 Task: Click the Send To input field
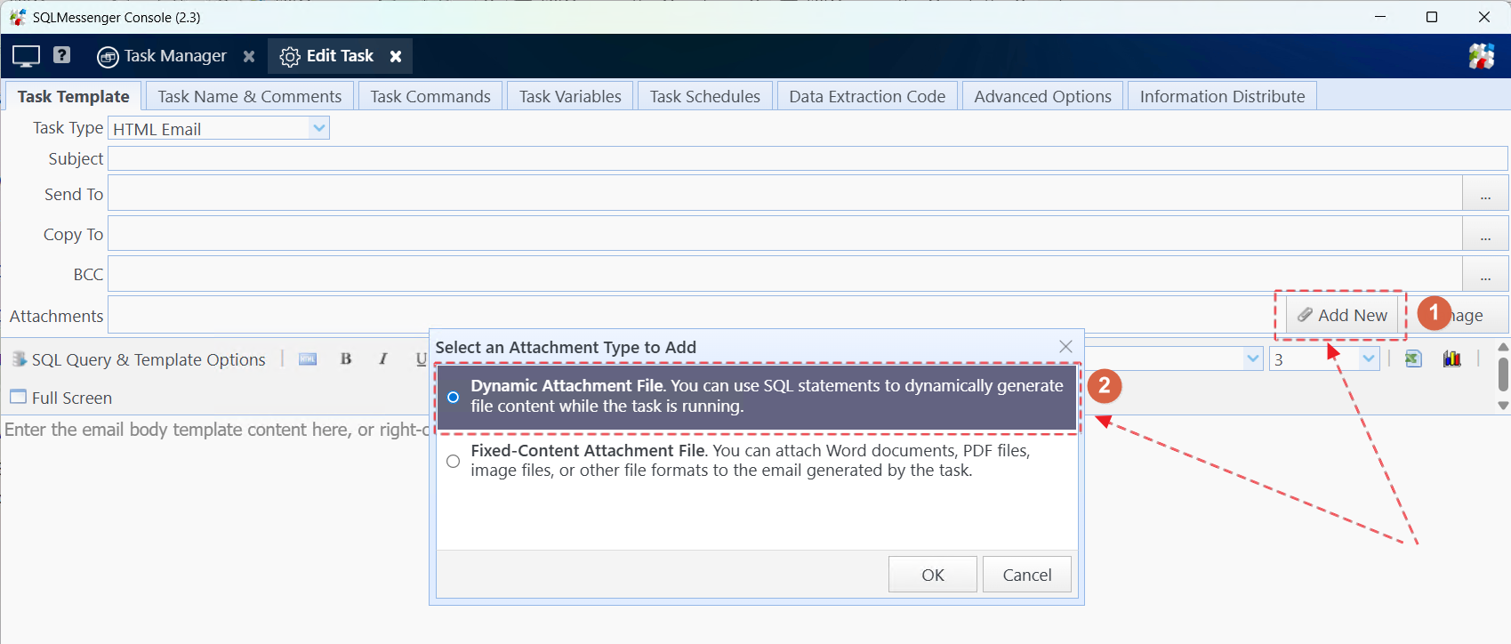click(x=785, y=193)
